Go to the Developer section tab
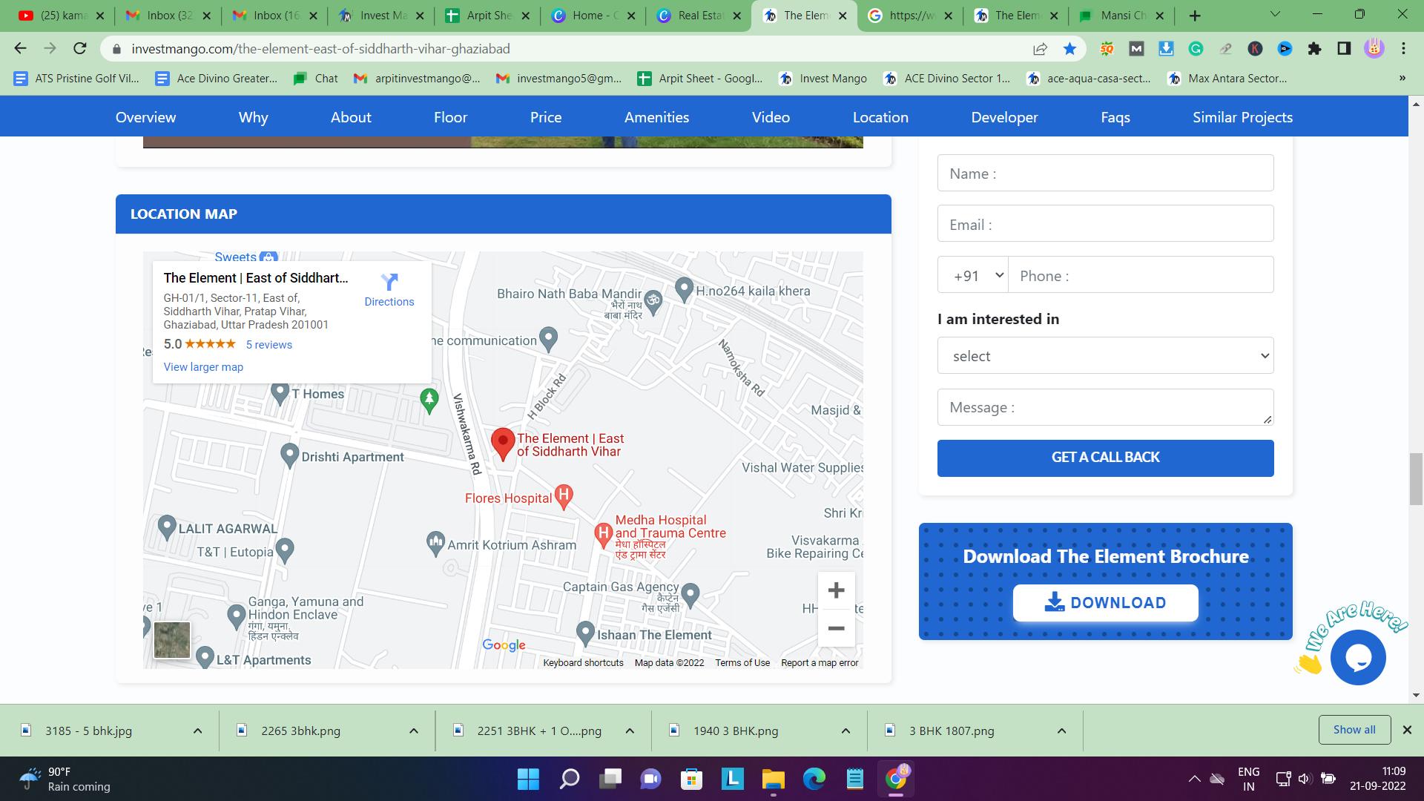Image resolution: width=1424 pixels, height=801 pixels. (x=1004, y=117)
